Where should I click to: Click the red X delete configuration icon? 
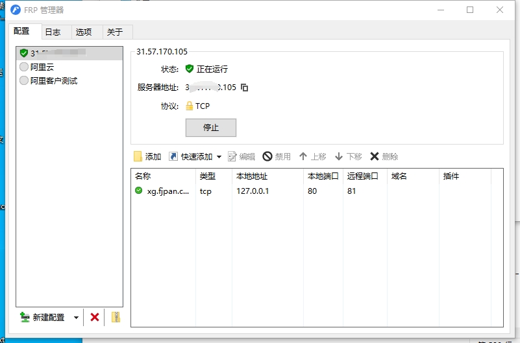click(x=95, y=317)
